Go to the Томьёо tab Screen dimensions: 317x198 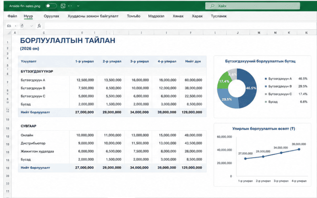(x=134, y=16)
